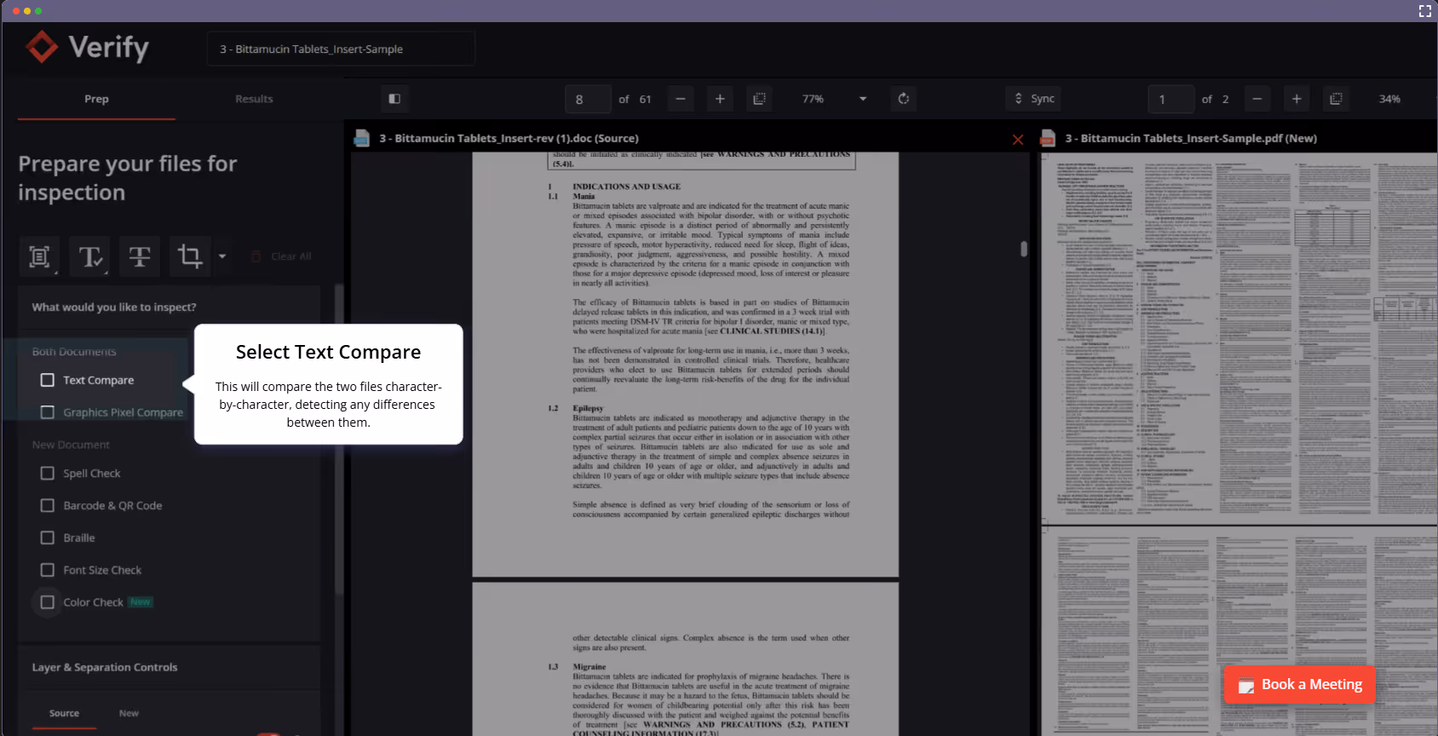Open the 77% zoom dropdown
Image resolution: width=1438 pixels, height=736 pixels.
[833, 99]
